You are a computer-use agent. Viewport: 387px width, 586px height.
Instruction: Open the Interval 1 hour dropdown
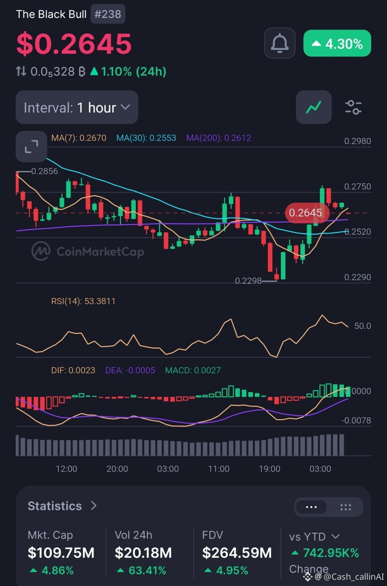coord(77,107)
